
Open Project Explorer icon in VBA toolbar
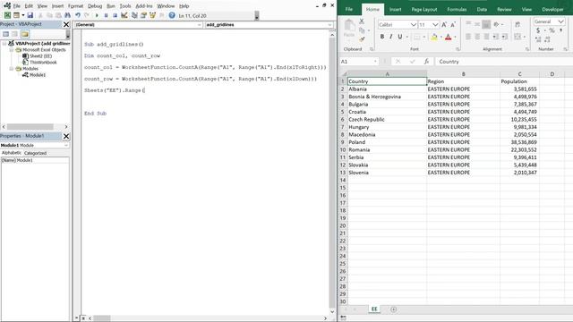pyautogui.click(x=134, y=15)
